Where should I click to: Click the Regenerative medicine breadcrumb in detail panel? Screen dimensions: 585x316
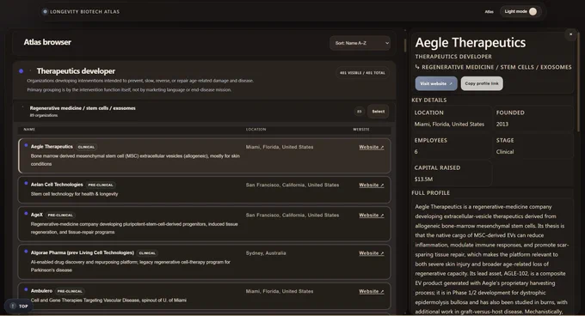(x=496, y=67)
